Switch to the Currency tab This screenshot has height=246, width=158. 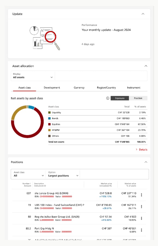[x=79, y=87]
